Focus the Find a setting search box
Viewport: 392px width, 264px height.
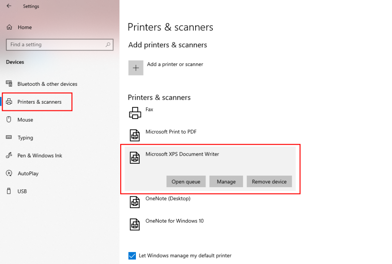click(56, 45)
